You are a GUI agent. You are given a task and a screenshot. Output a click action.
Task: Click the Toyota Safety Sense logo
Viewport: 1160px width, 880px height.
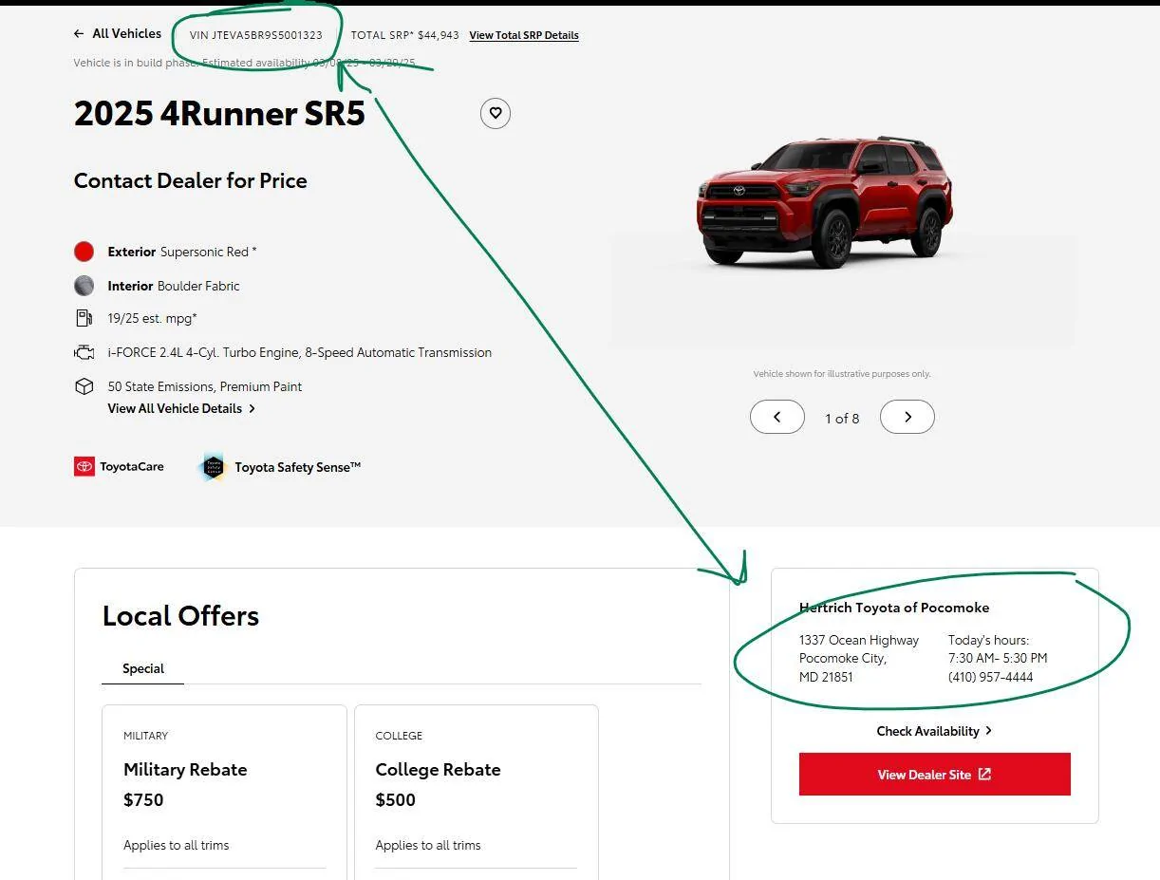pyautogui.click(x=279, y=467)
